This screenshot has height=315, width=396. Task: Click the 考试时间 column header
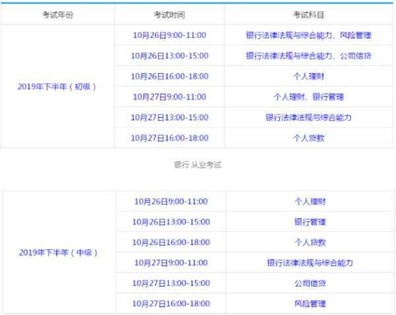(170, 14)
